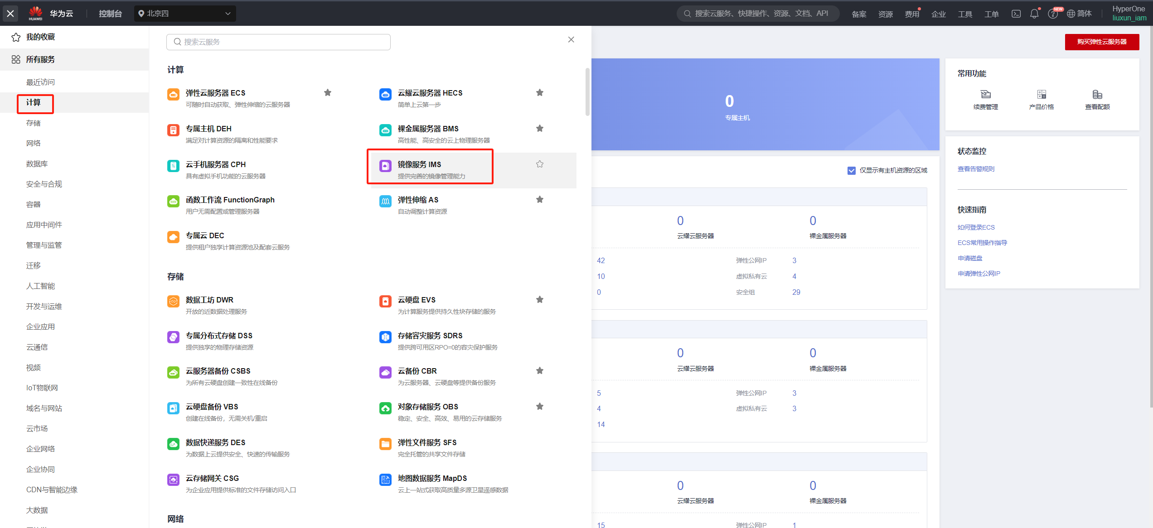Open the SDRS disaster recovery icon
Viewport: 1153px width, 528px height.
(x=385, y=337)
